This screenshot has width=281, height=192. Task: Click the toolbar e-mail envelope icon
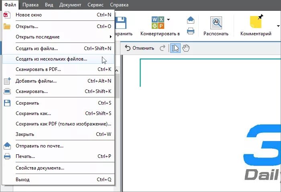point(191,20)
